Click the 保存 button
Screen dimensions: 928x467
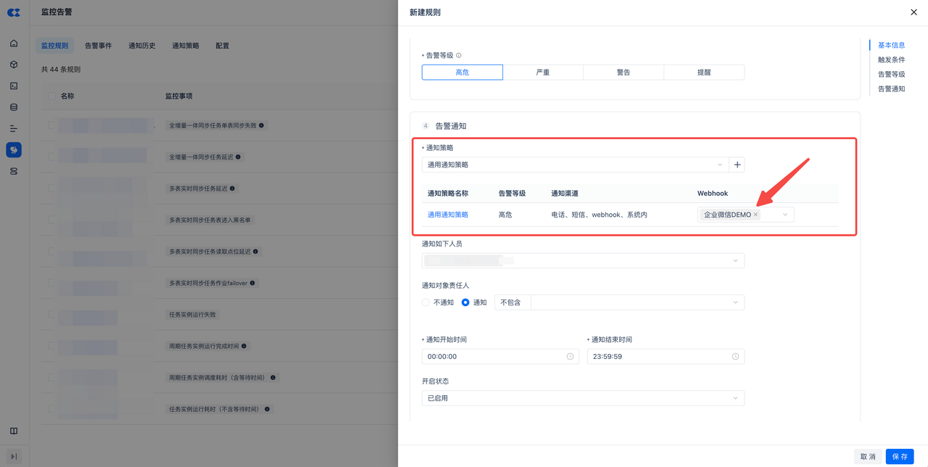(899, 457)
